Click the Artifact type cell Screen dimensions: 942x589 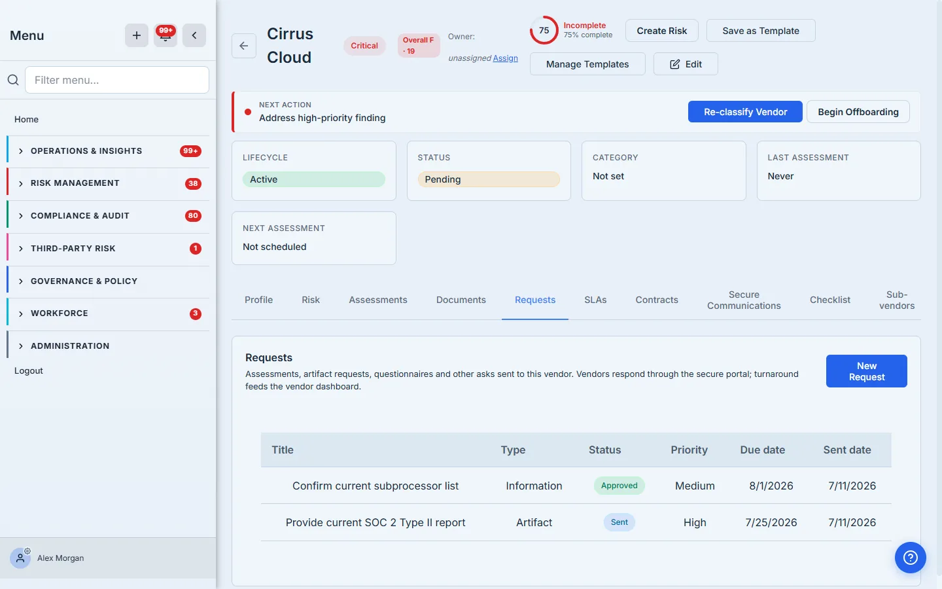(534, 522)
